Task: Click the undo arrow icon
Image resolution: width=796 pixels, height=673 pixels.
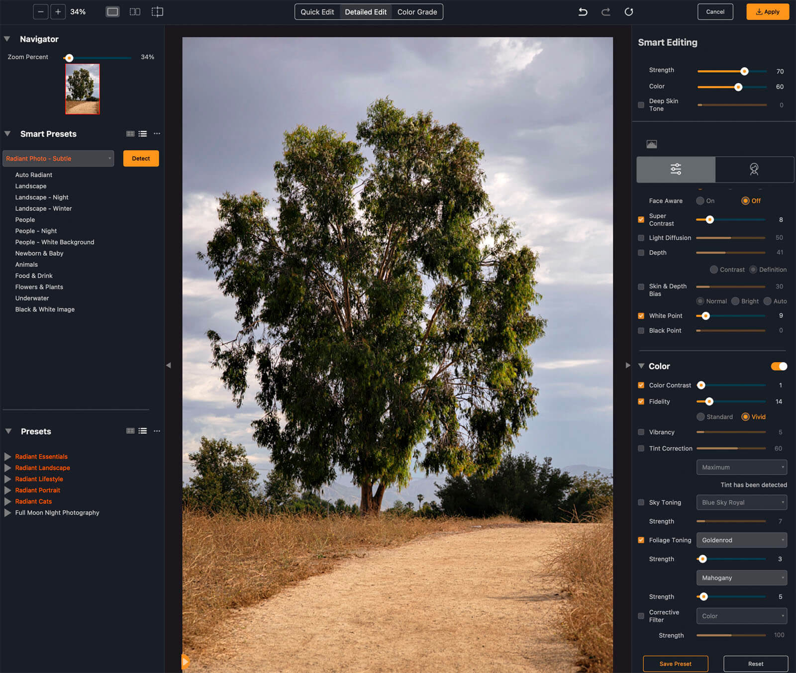Action: 583,11
